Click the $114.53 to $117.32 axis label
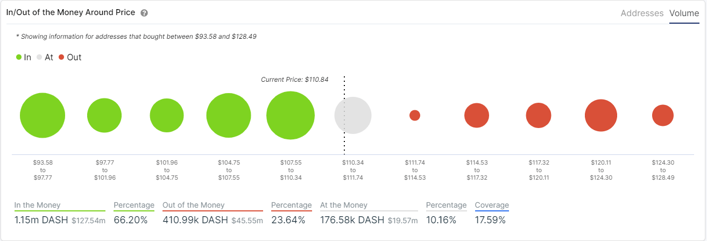707x241 pixels. click(477, 169)
